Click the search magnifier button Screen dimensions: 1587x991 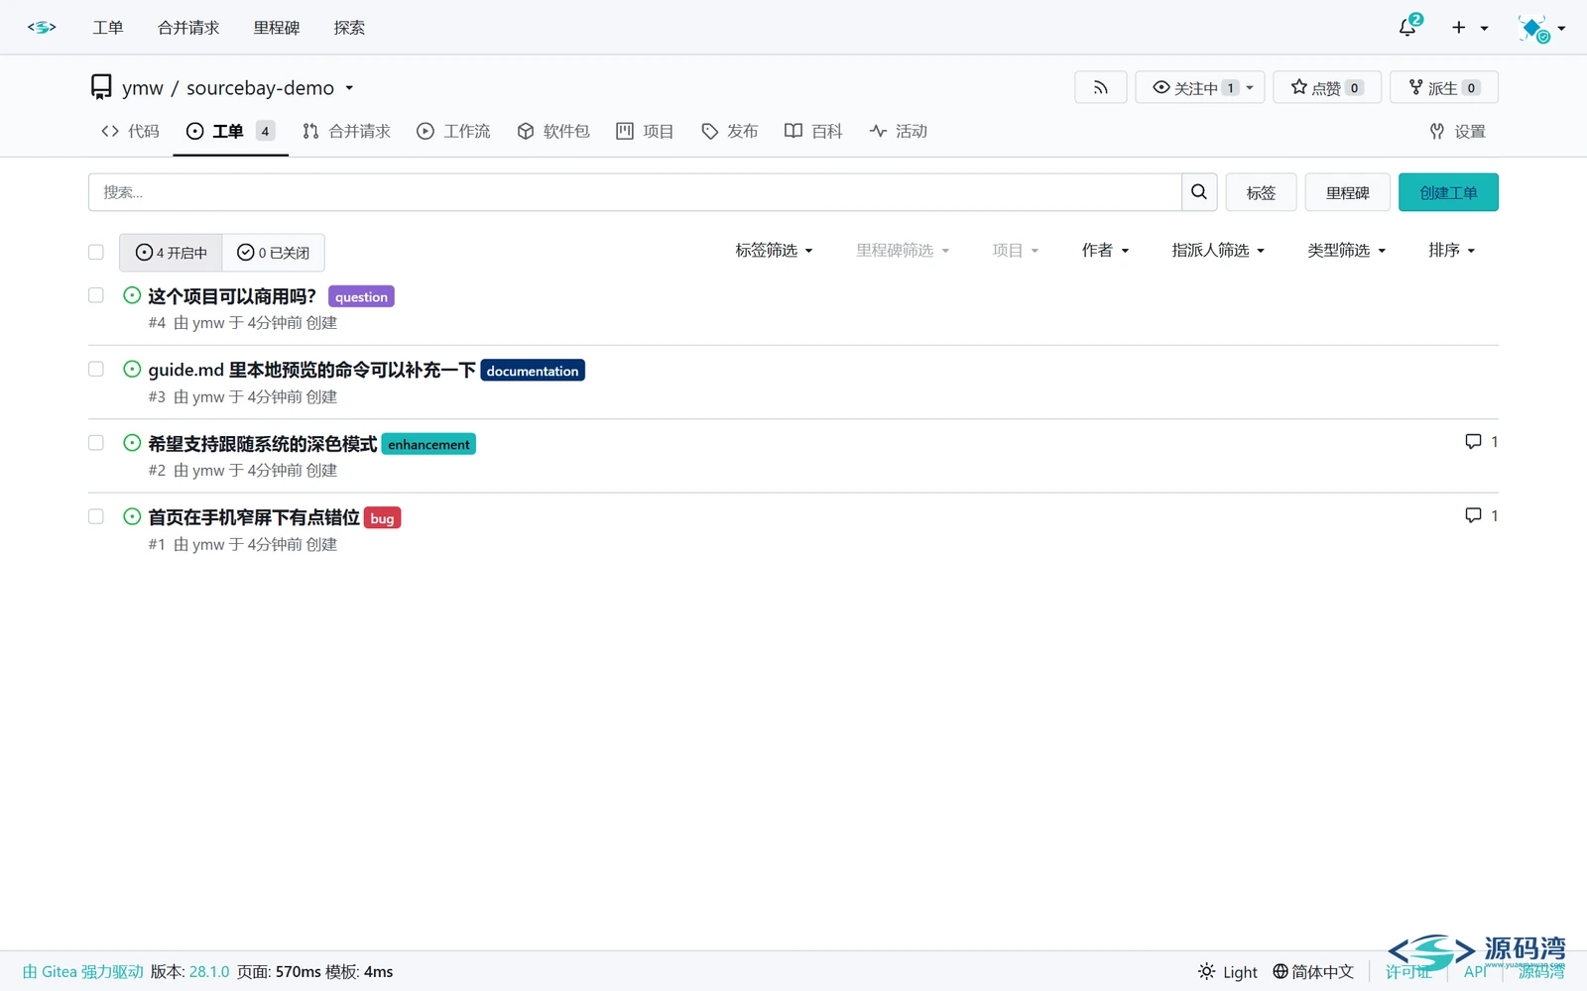click(x=1199, y=192)
